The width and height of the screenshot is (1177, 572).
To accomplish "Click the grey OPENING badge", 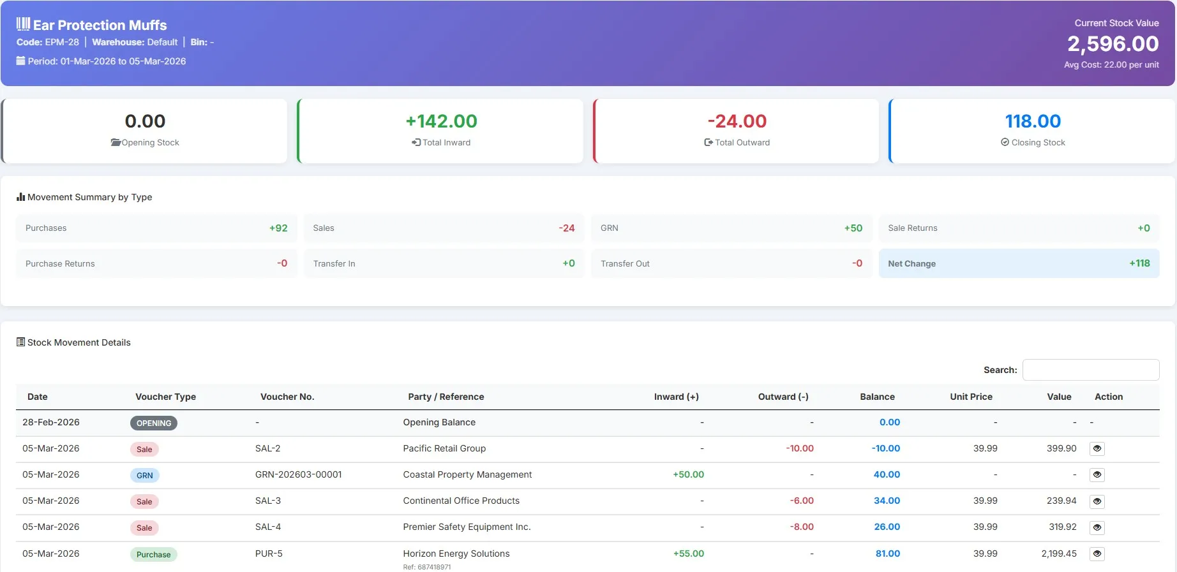I will pyautogui.click(x=154, y=423).
